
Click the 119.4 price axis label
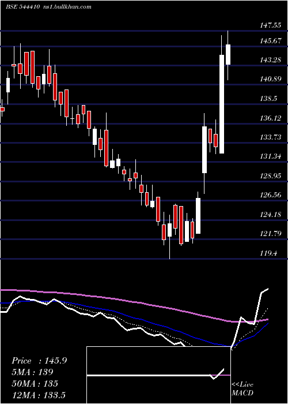point(269,253)
